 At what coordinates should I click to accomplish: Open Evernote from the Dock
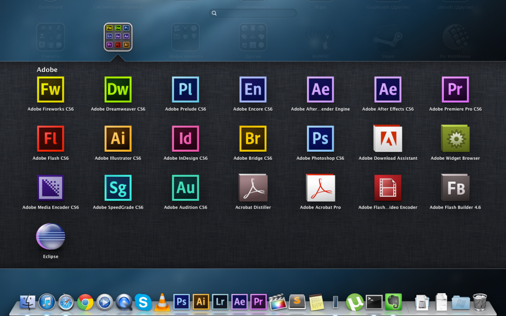click(393, 302)
